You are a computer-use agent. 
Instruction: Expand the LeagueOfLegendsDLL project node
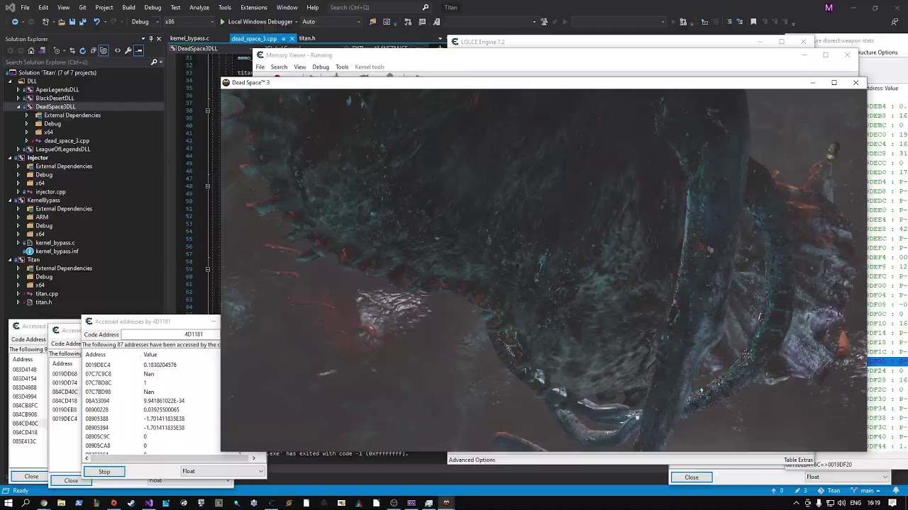point(18,149)
